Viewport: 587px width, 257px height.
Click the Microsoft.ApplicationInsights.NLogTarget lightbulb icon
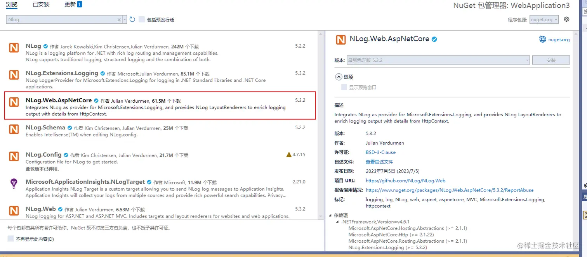[14, 183]
